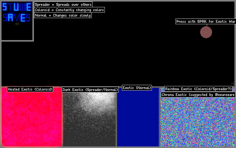Click the pink Exotic War button circle

tap(206, 32)
